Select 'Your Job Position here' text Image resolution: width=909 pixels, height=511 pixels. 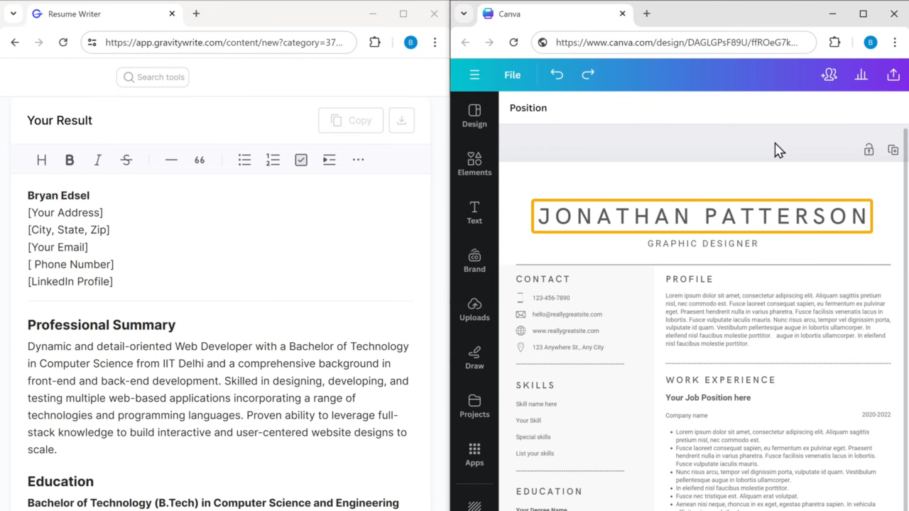coord(708,397)
